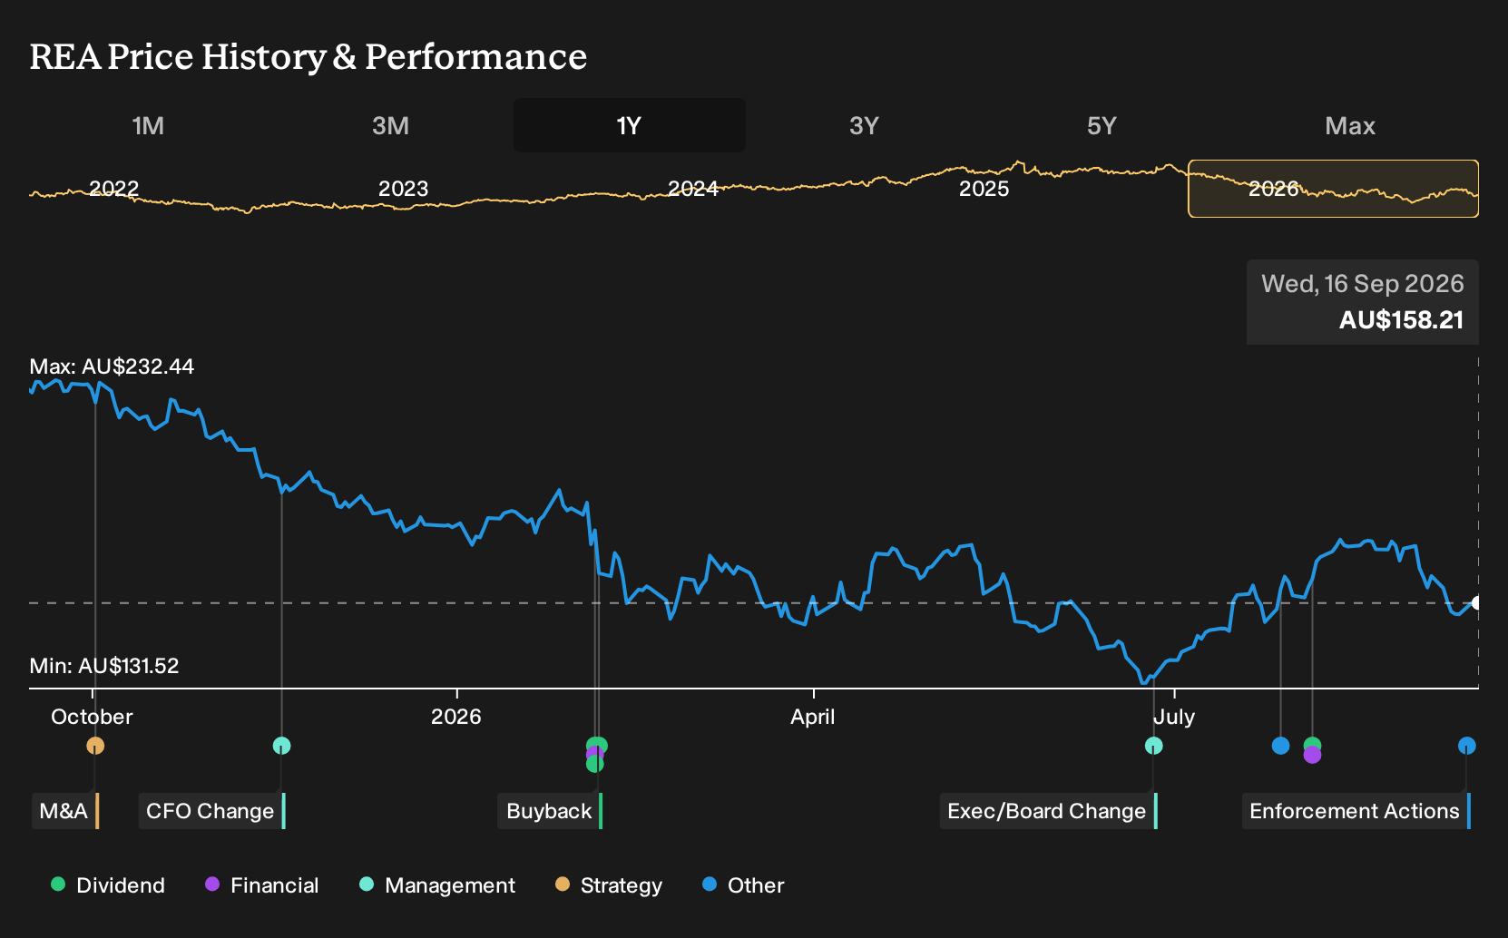Switch to the 5Y range tab
Image resolution: width=1508 pixels, height=938 pixels.
click(x=1102, y=125)
